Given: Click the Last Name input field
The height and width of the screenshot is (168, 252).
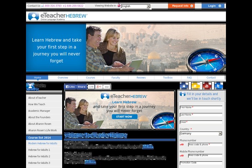Looking at the screenshot, I should (201, 115).
